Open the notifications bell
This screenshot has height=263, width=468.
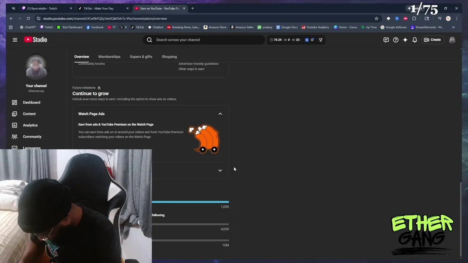point(415,40)
